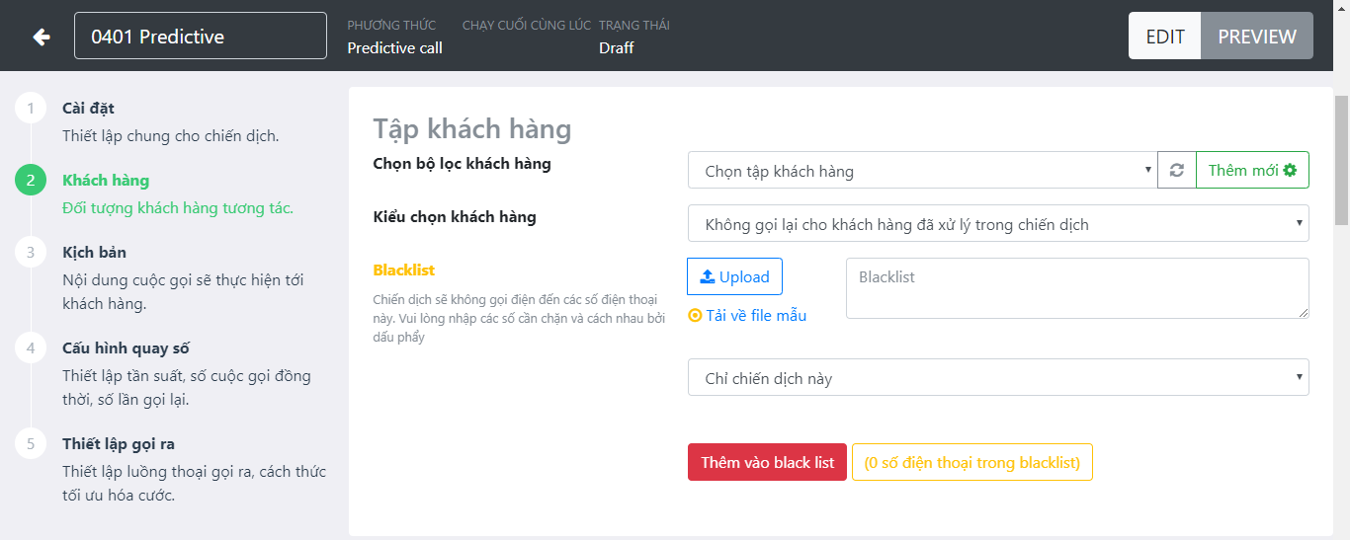This screenshot has width=1350, height=540.
Task: Select step 1 circle Cài đặt
Action: click(x=31, y=109)
